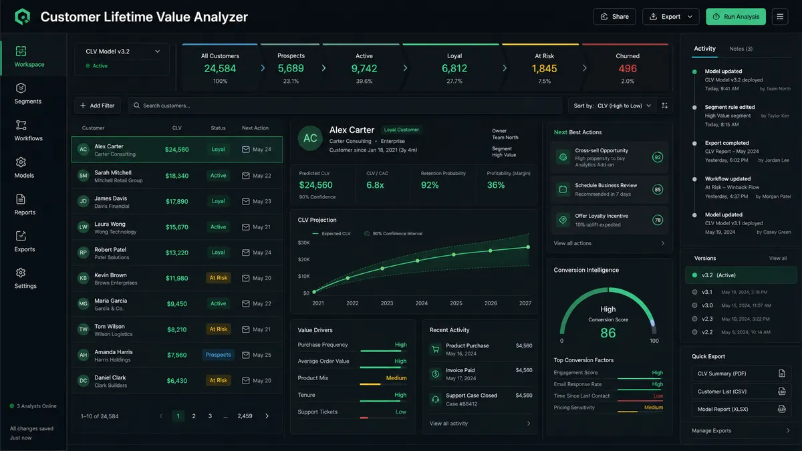Switch to the Notes (3) tab
This screenshot has height=451, width=802.
[x=741, y=49]
